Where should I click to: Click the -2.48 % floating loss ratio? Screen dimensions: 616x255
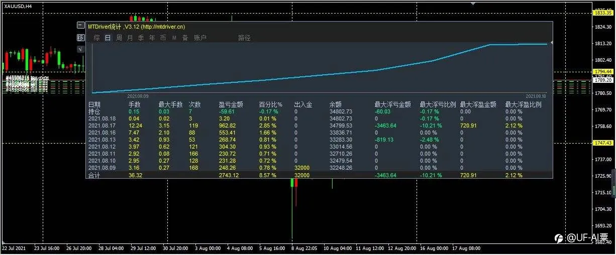(x=431, y=140)
